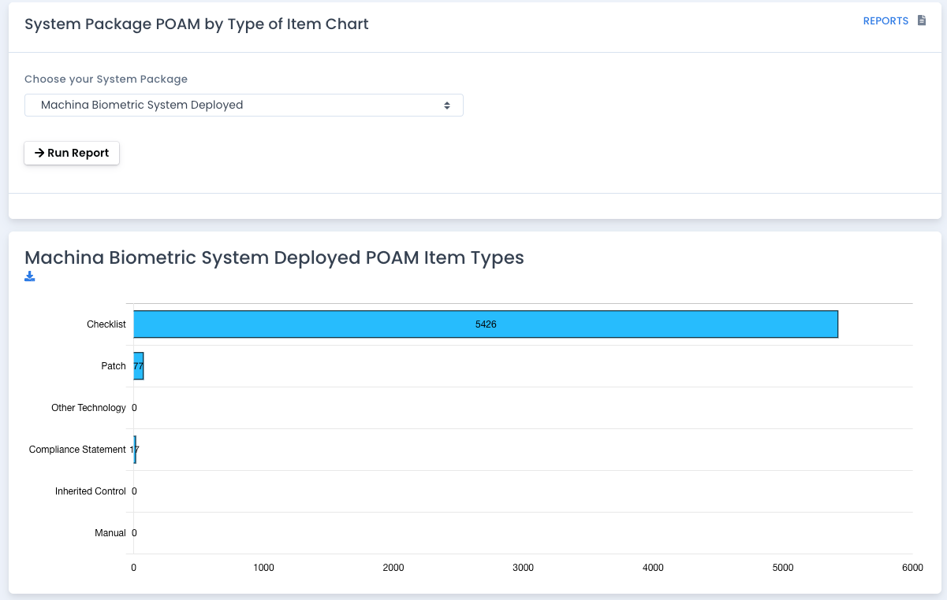Click the Checklist axis label
The height and width of the screenshot is (600, 947).
(x=106, y=324)
